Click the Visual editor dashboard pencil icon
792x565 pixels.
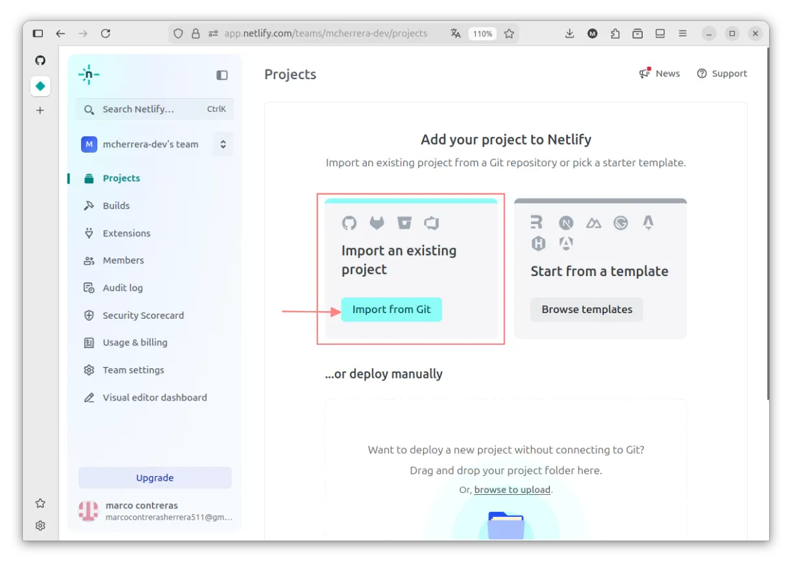pos(90,397)
